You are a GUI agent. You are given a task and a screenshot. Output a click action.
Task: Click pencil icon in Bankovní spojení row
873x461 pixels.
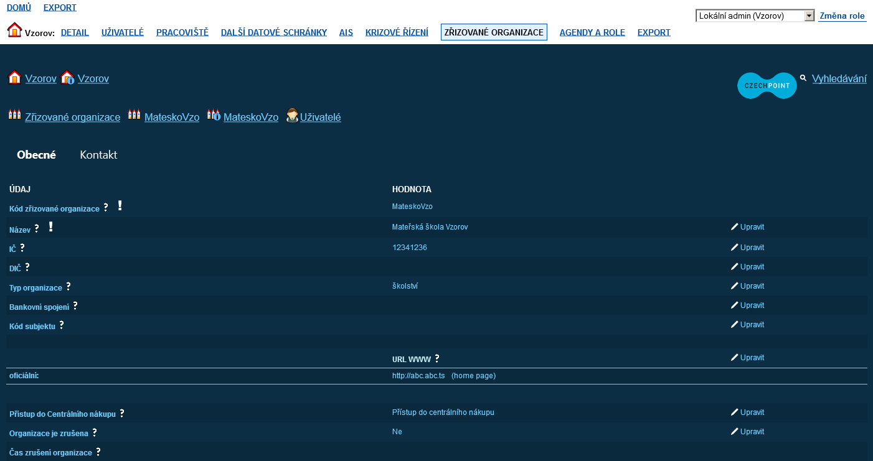click(734, 305)
